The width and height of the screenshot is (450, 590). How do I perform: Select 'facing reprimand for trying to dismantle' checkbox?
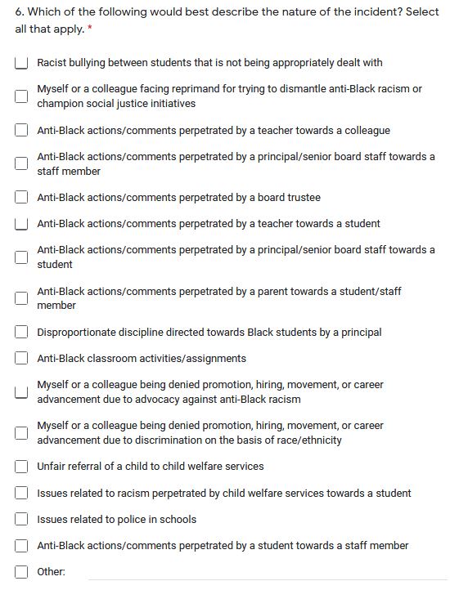(x=21, y=96)
